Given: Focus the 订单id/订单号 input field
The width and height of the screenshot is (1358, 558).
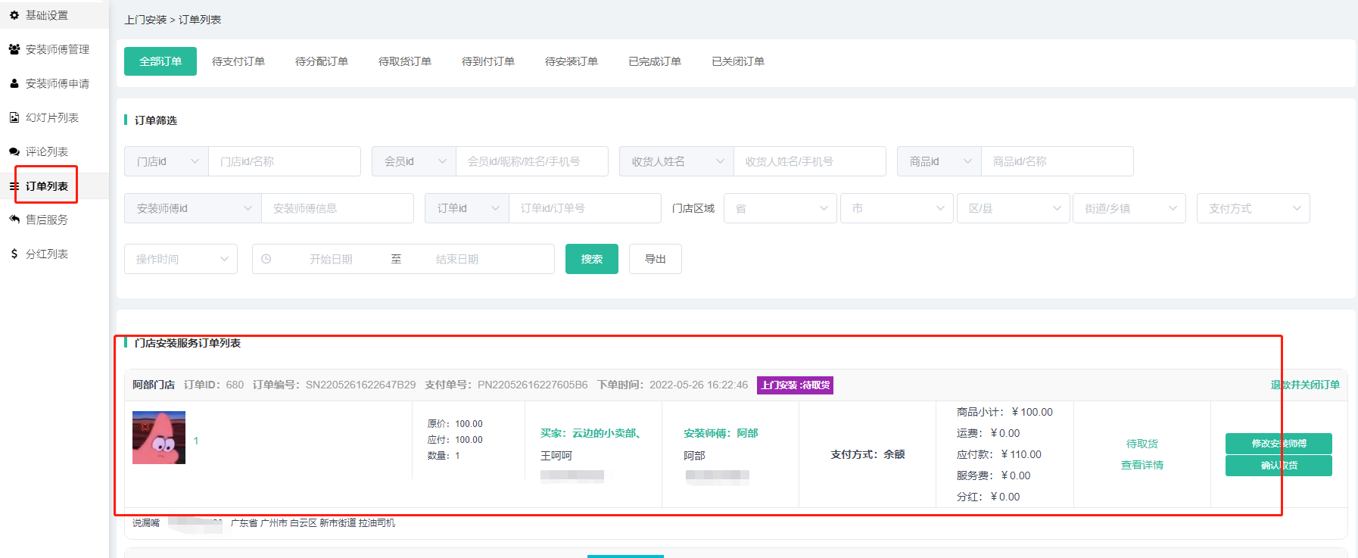Looking at the screenshot, I should point(584,208).
